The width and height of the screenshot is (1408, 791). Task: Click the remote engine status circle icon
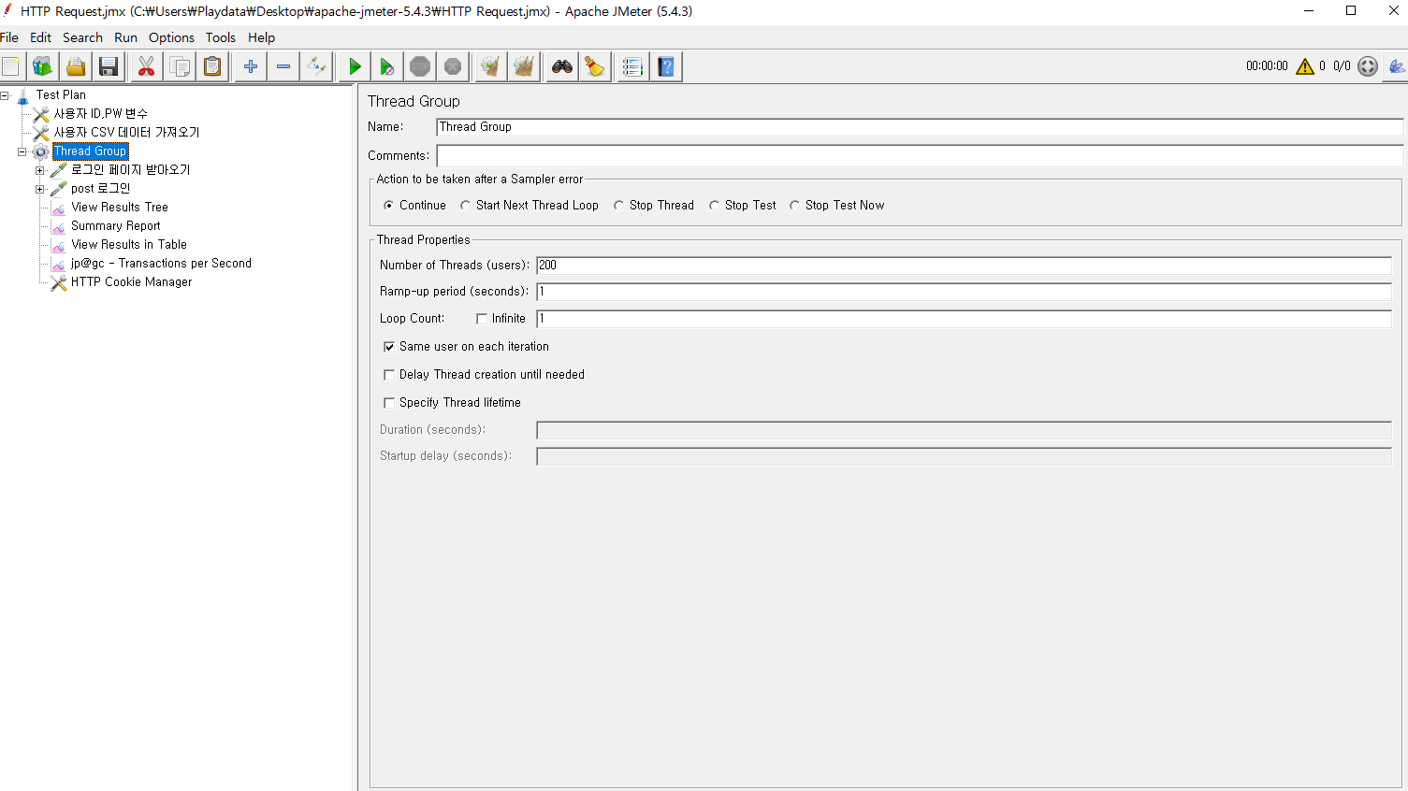click(1368, 66)
